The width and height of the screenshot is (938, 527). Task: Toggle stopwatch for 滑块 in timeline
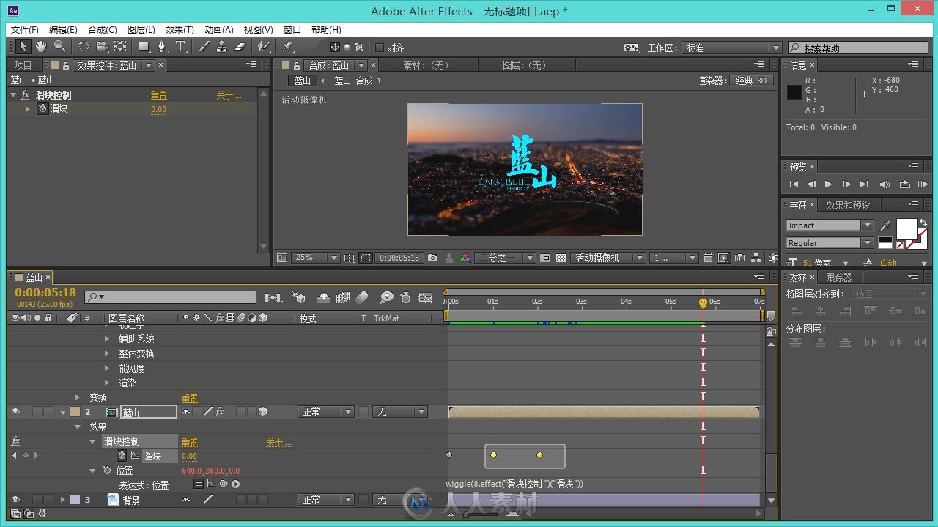tap(122, 456)
